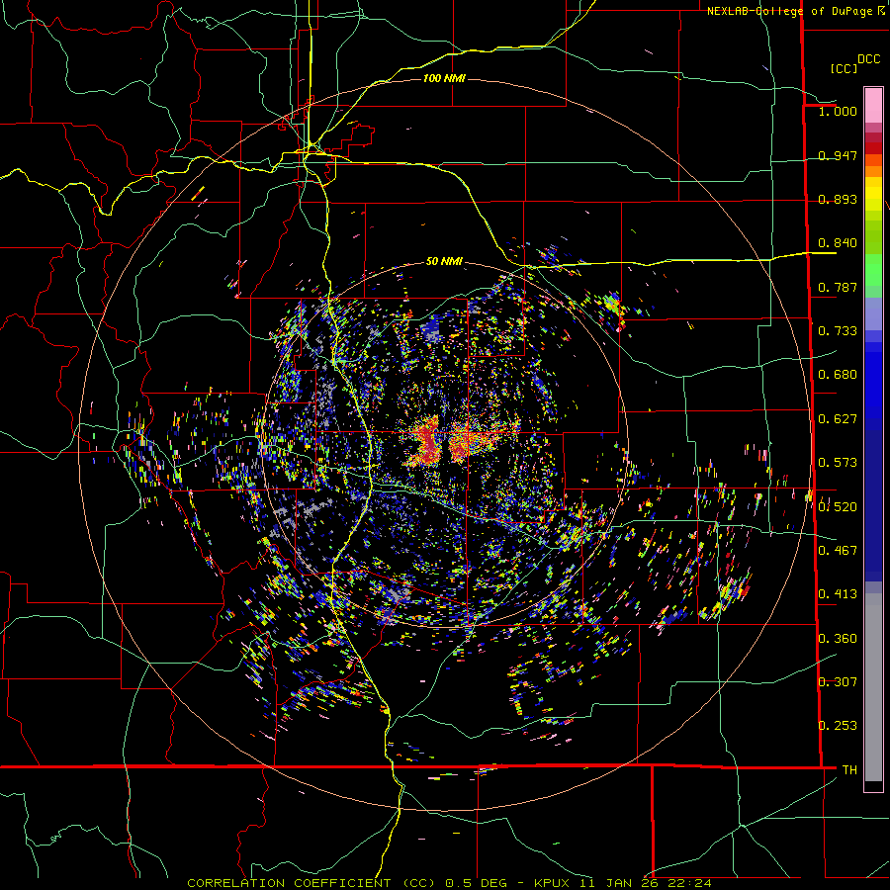
Task: Pick the lavender color bar segment near 0.733
Action: tap(873, 313)
